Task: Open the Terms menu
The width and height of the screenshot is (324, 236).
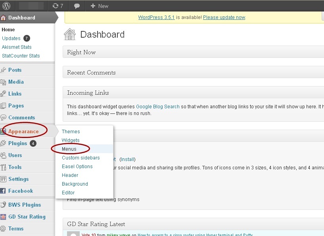Action: point(16,228)
